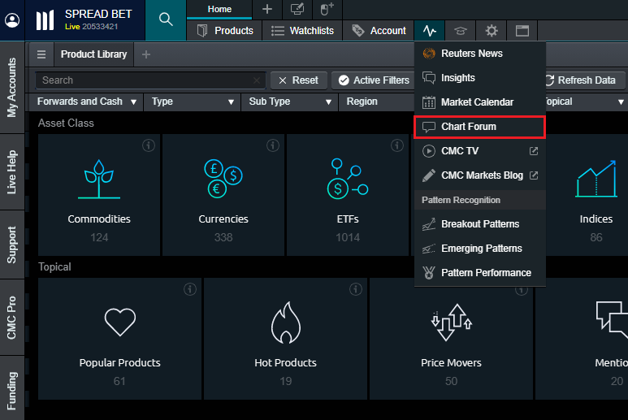Click the window layout icon

(522, 31)
